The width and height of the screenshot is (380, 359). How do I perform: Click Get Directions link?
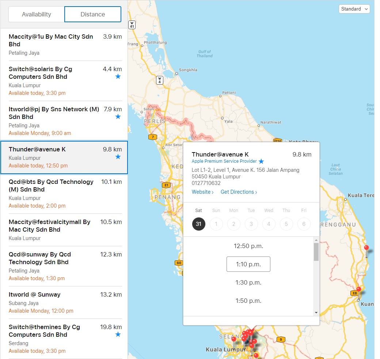point(239,192)
